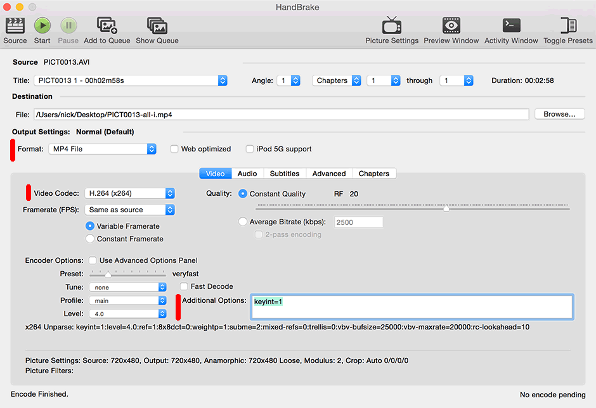Switch to the Audio tab
The image size is (596, 408).
pyautogui.click(x=247, y=174)
